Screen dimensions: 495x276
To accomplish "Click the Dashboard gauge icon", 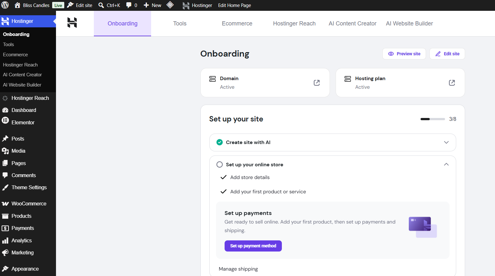I will tap(5, 110).
